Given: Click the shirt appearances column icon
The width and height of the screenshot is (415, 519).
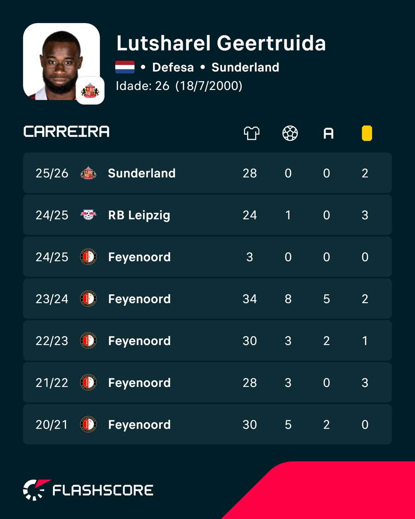Looking at the screenshot, I should point(251,133).
